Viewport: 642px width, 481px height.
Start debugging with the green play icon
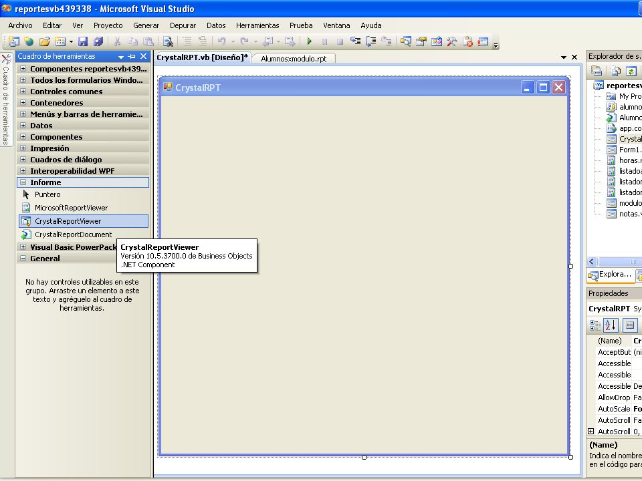pos(310,41)
